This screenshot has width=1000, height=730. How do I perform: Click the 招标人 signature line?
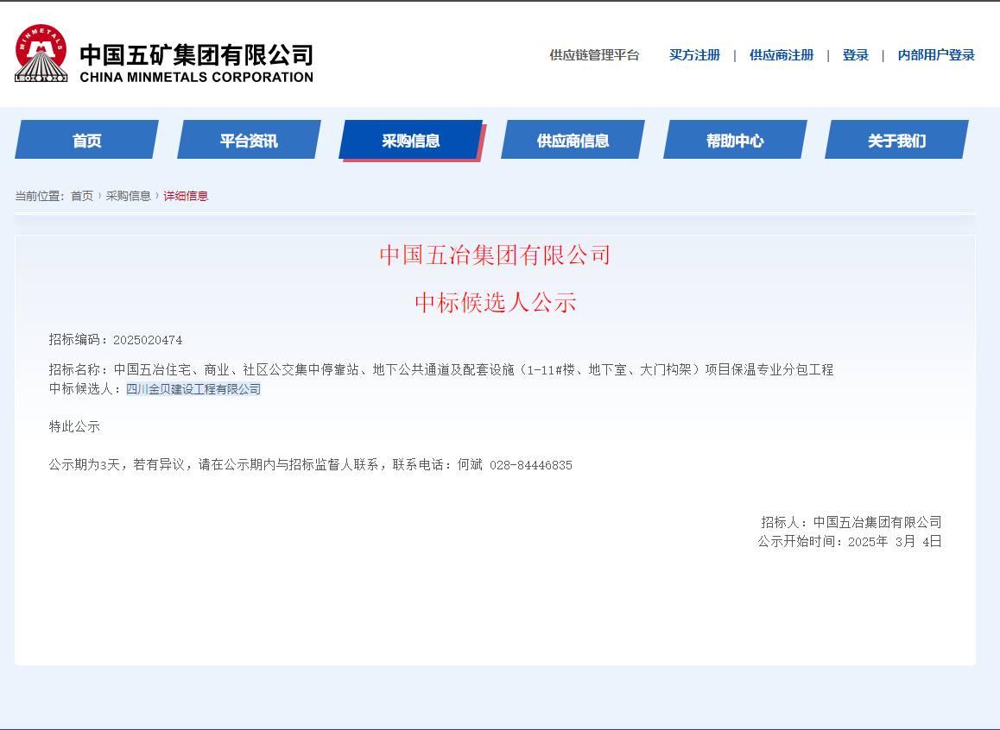[851, 522]
